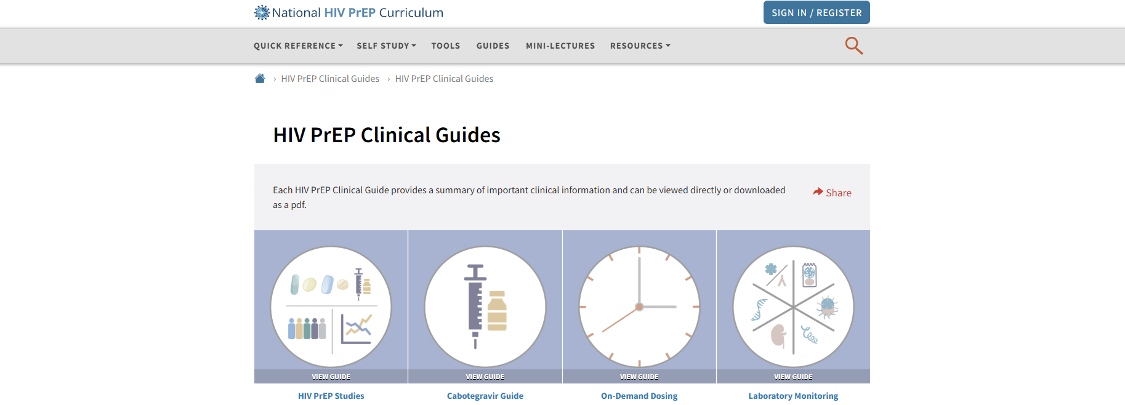Expand the Self Study menu
Viewport: 1125px width, 405px height.
387,46
